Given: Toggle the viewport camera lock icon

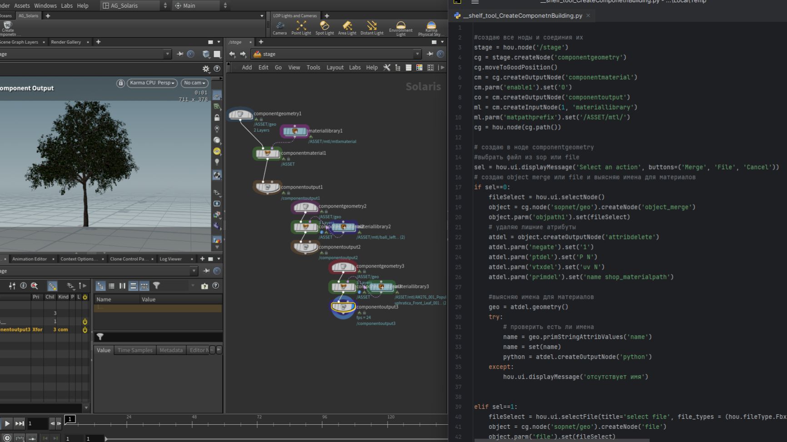Looking at the screenshot, I should [120, 83].
